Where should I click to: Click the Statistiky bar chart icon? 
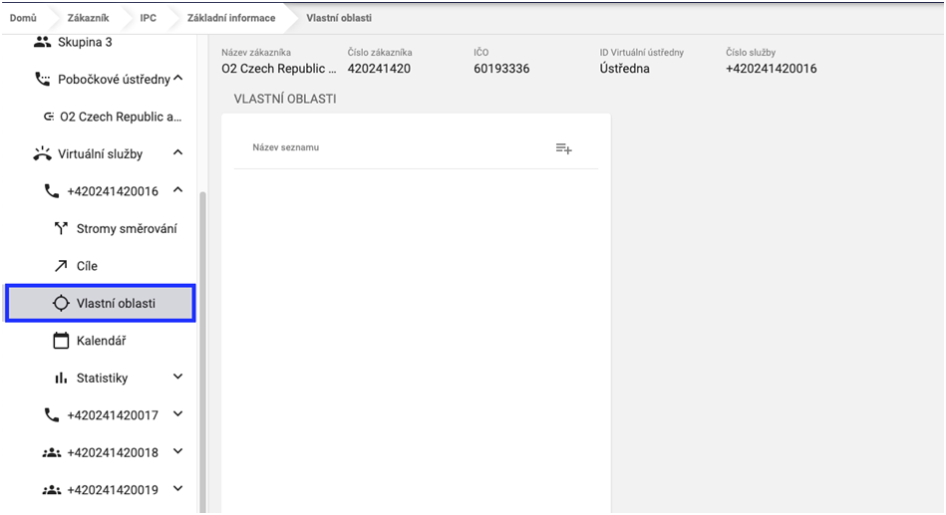60,379
